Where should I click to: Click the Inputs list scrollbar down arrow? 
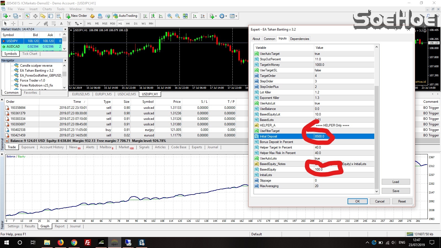377,191
